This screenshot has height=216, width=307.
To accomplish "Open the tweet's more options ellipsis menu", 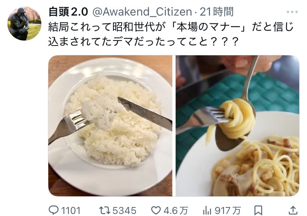I will 292,12.
